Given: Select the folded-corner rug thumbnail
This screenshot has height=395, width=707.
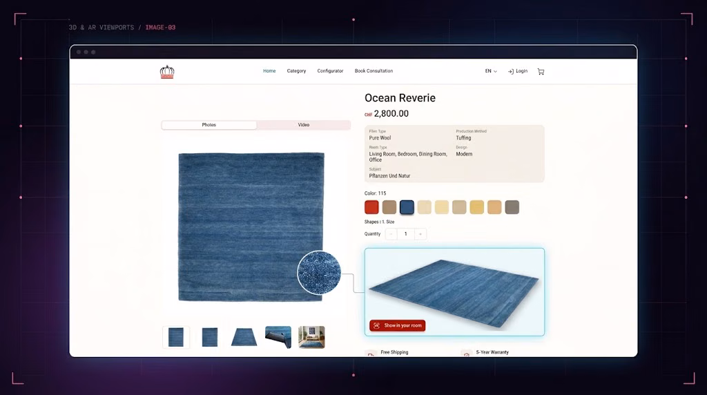Looking at the screenshot, I should (x=278, y=337).
